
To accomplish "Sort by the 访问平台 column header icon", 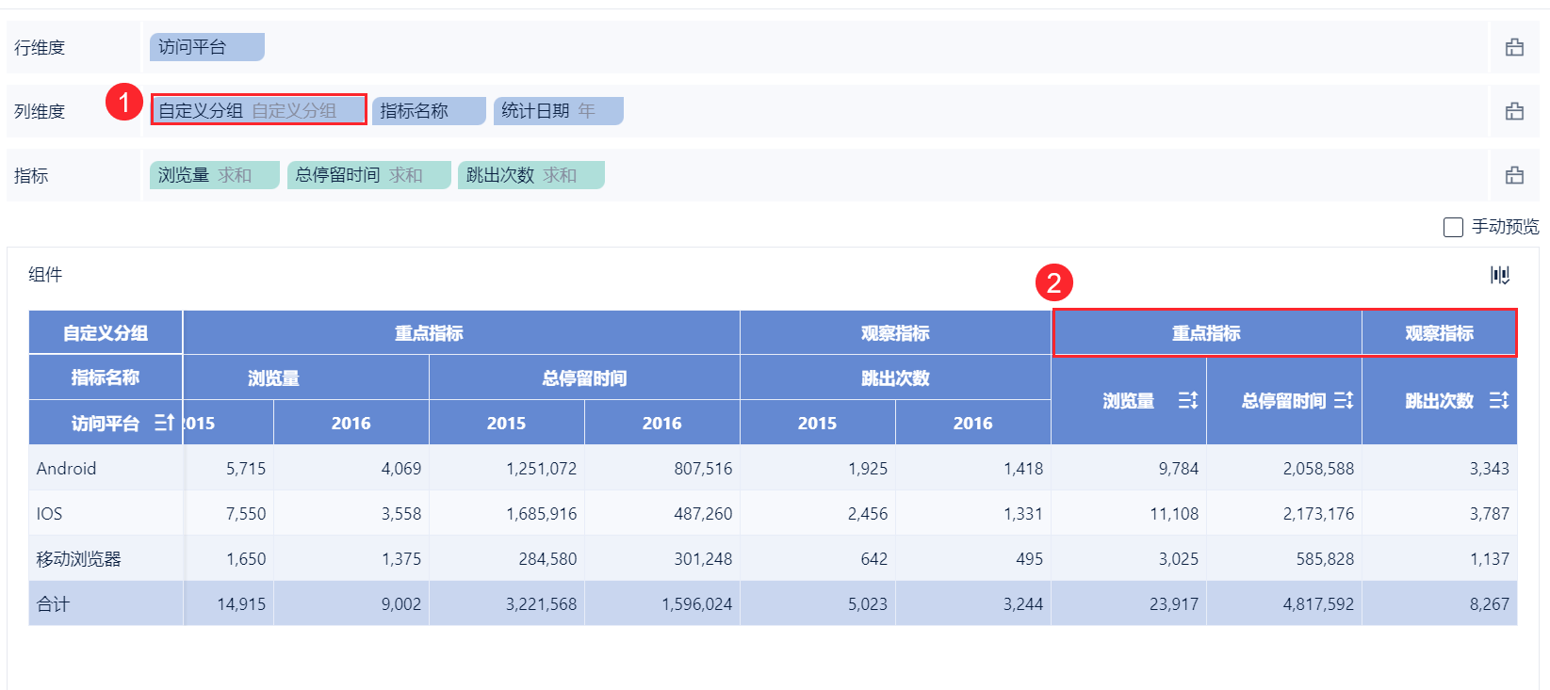I will 164,423.
